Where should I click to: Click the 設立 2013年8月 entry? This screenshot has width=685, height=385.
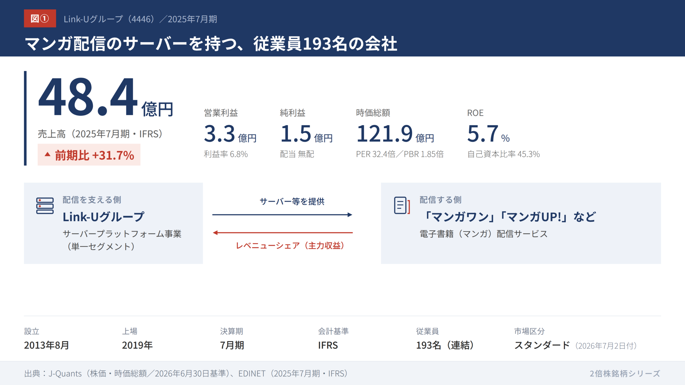click(x=47, y=338)
